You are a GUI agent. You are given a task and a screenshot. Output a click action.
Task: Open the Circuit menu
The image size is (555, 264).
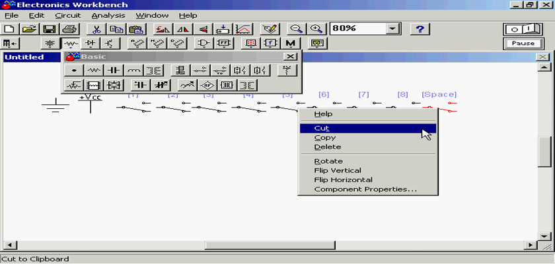[68, 16]
